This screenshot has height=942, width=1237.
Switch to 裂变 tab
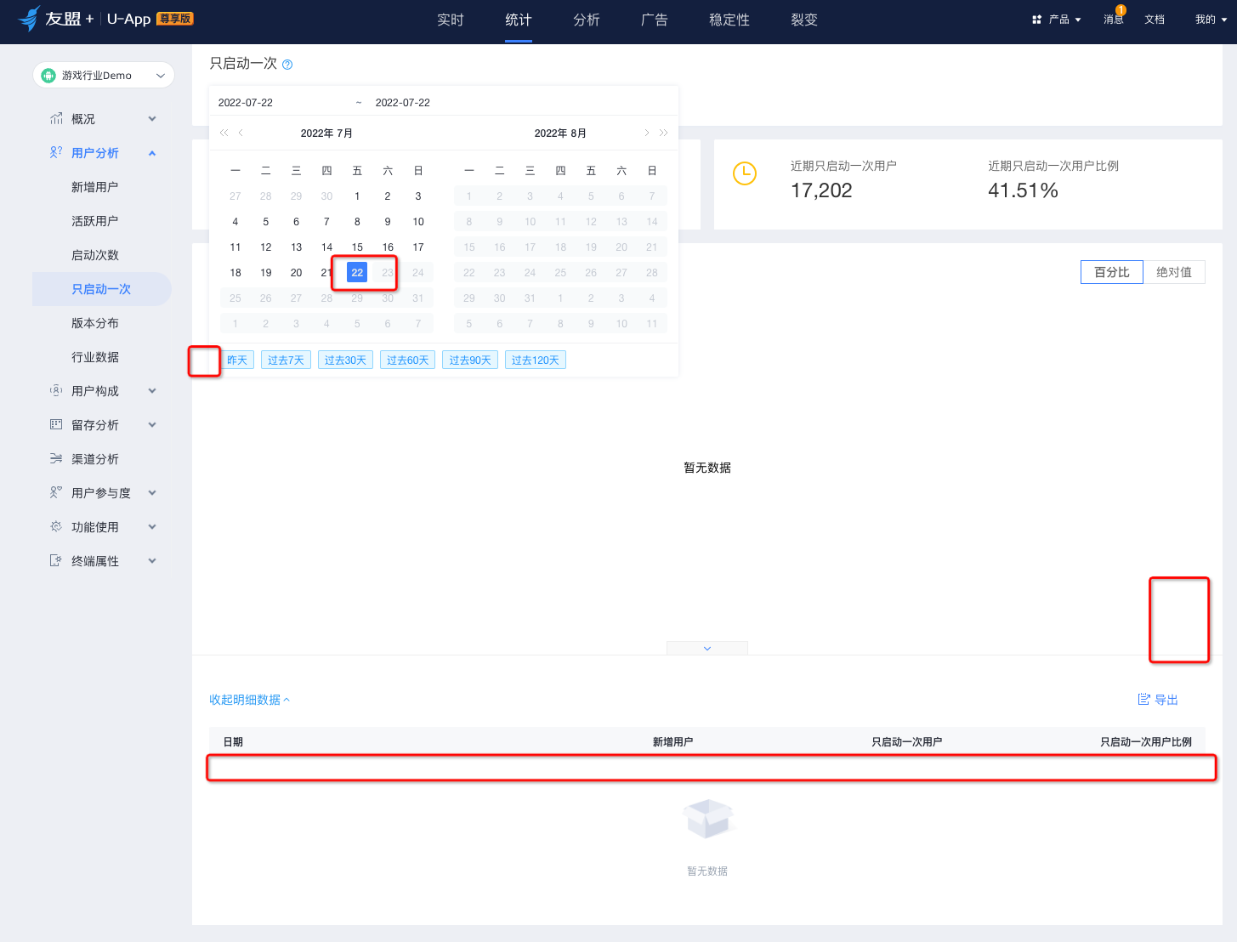(804, 20)
